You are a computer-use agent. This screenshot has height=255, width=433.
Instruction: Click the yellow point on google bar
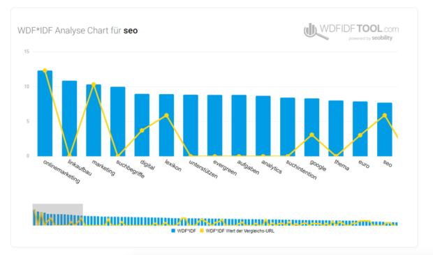(311, 135)
